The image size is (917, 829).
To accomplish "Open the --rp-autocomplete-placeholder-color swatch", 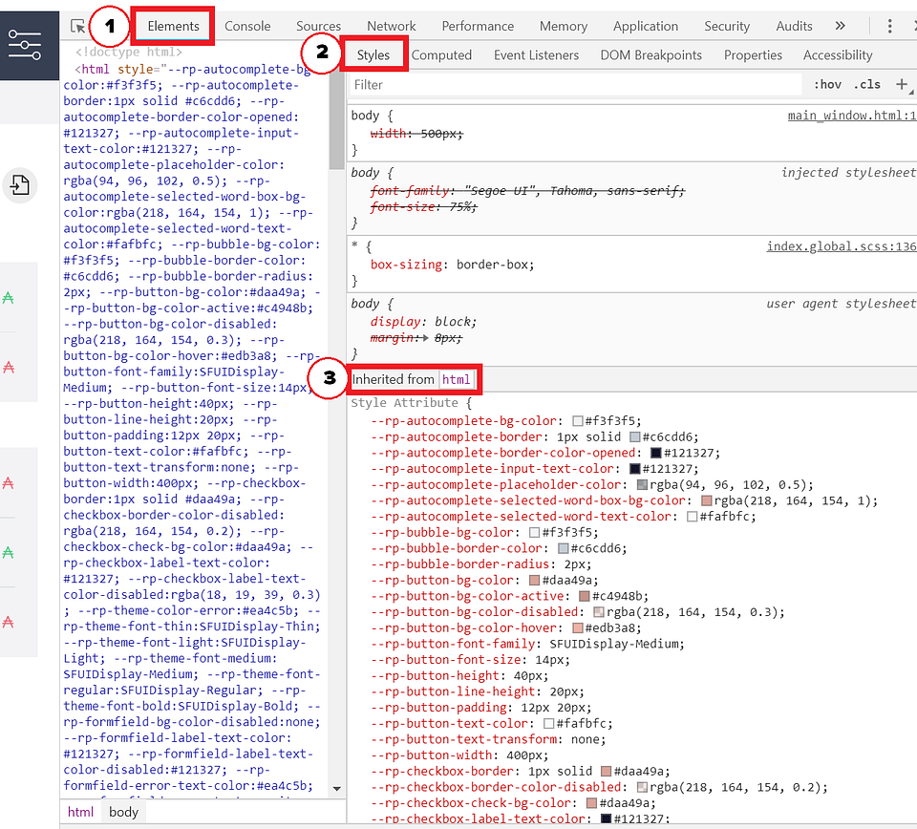I will (x=642, y=484).
